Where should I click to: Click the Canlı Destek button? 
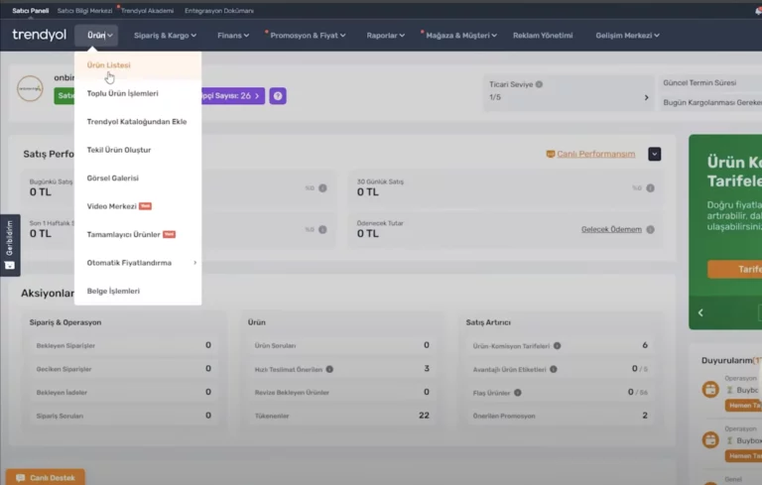tap(45, 477)
